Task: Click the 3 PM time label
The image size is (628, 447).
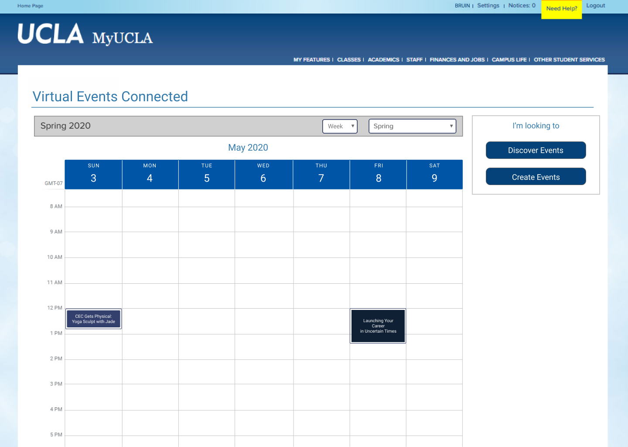Action: click(56, 384)
